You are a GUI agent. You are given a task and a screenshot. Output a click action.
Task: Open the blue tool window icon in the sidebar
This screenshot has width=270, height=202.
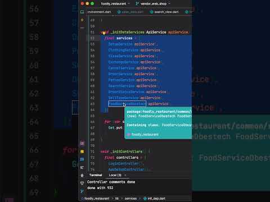(82, 159)
